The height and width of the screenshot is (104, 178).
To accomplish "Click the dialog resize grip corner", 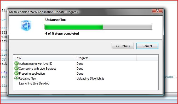I will (161, 93).
